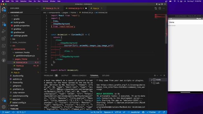This screenshot has height=114, width=203.
Task: Click the Ln 15, Col 13 position indicator
Action: (x=96, y=112)
